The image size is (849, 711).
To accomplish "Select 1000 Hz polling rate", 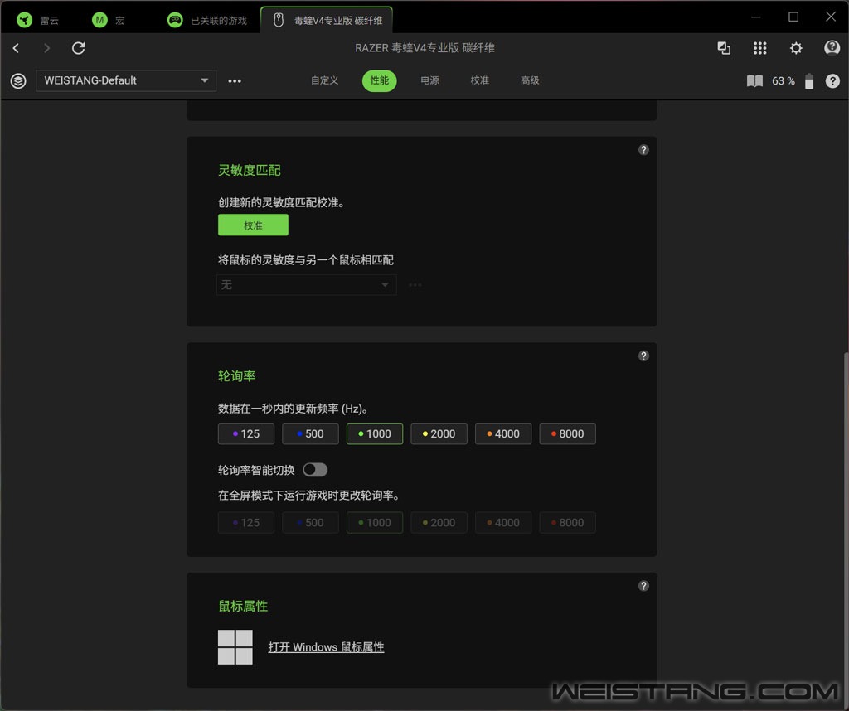I will 375,434.
